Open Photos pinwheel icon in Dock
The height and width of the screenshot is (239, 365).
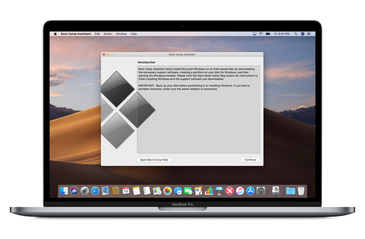(168, 191)
